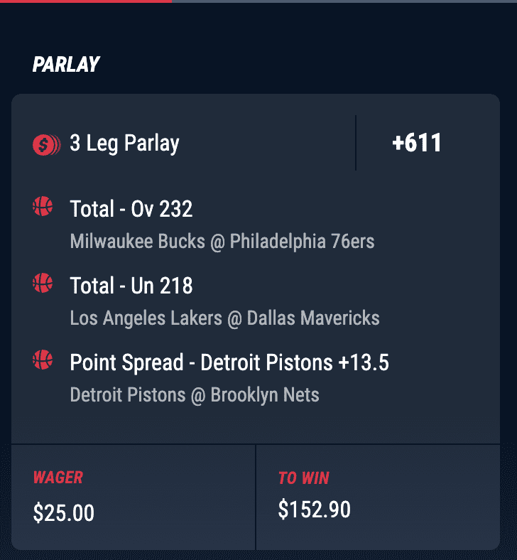The width and height of the screenshot is (517, 560).
Task: Select the +611 parlay odds
Action: (x=417, y=143)
